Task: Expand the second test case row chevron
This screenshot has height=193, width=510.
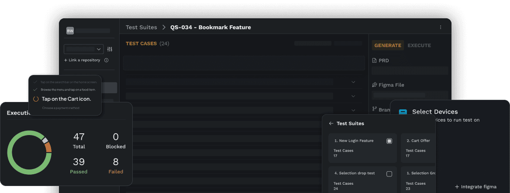Action: pyautogui.click(x=353, y=96)
